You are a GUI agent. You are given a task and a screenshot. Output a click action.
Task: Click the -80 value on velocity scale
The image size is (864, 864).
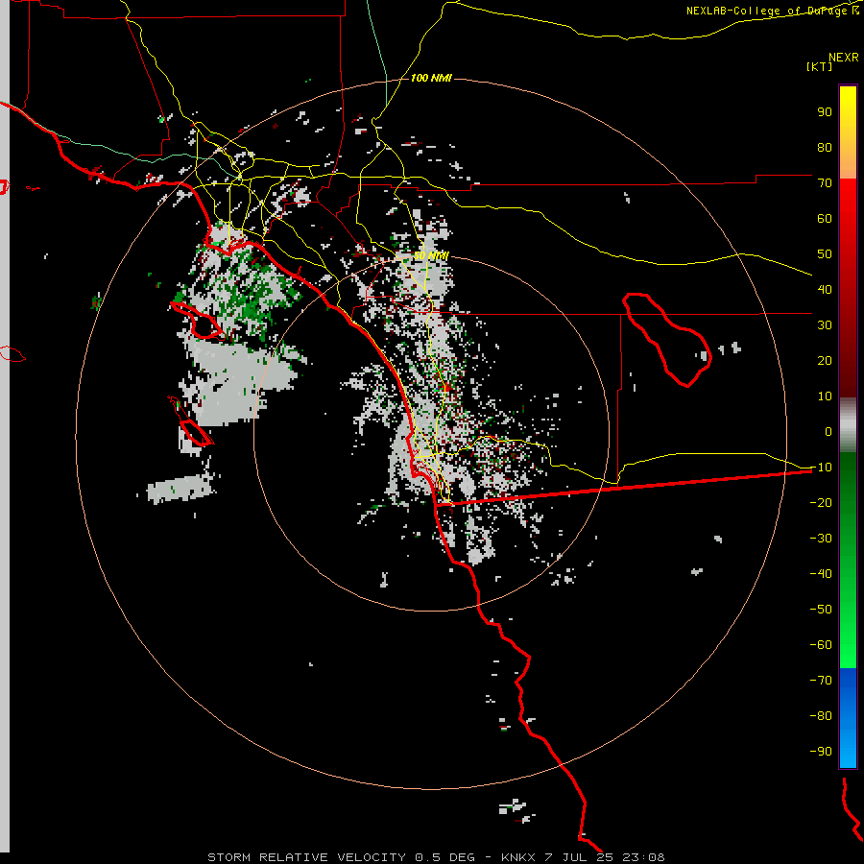pyautogui.click(x=821, y=716)
